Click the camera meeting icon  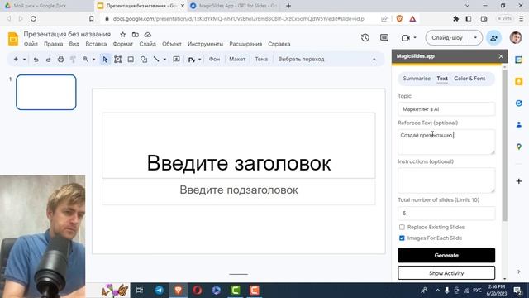click(406, 38)
